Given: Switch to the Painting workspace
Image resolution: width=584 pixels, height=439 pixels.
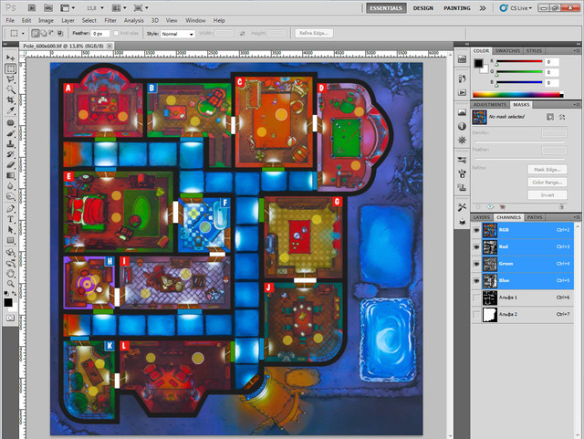Looking at the screenshot, I should (x=457, y=8).
